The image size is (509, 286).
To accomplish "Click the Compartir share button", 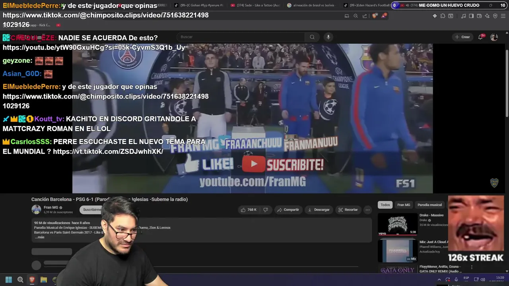I will [288, 210].
